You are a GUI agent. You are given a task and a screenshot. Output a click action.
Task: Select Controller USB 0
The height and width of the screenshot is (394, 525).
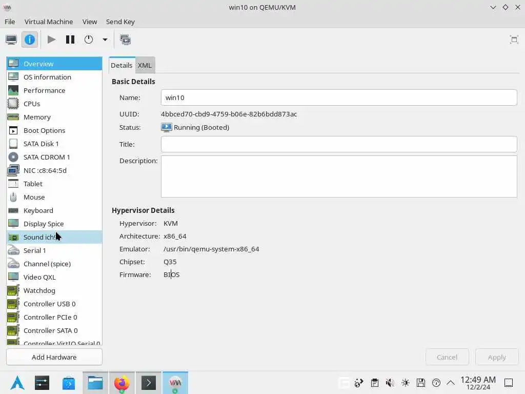pos(54,304)
